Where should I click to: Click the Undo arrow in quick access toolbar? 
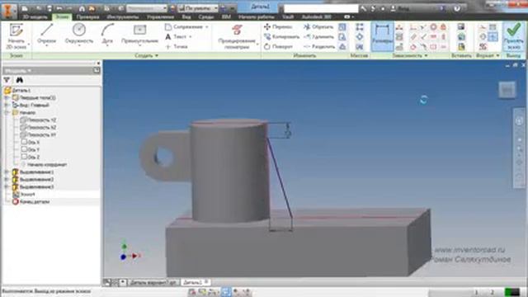point(59,8)
